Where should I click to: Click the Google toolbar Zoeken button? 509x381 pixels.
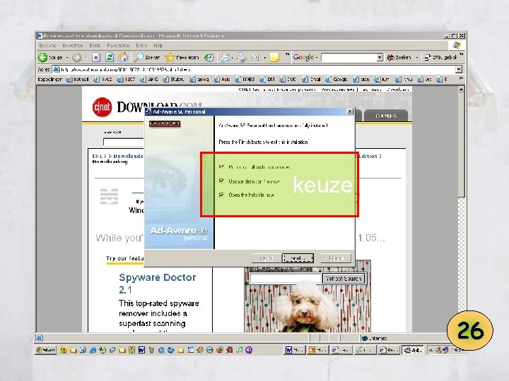pyautogui.click(x=399, y=57)
